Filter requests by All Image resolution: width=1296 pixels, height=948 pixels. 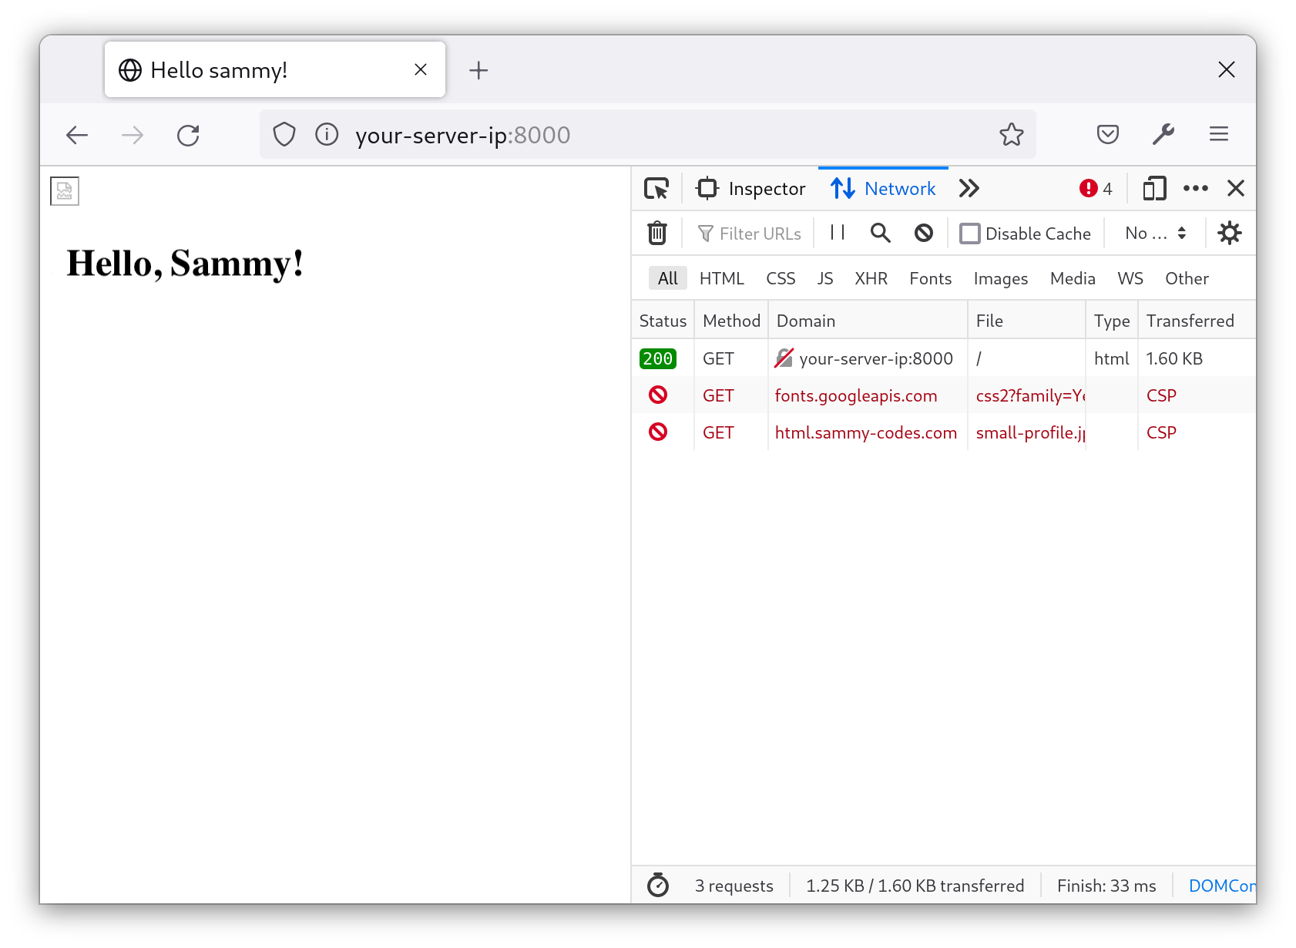(667, 278)
